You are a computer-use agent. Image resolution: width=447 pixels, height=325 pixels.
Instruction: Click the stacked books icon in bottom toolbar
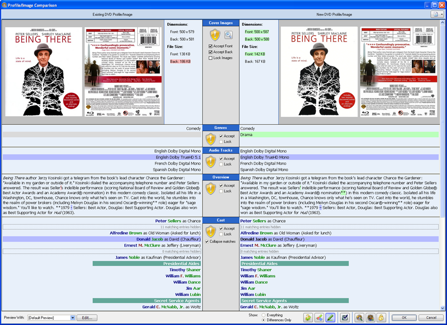pos(370,317)
